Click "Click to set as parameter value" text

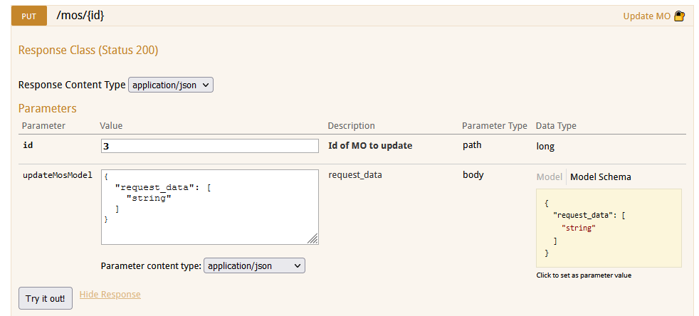point(584,275)
